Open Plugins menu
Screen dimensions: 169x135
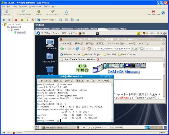tap(47, 6)
